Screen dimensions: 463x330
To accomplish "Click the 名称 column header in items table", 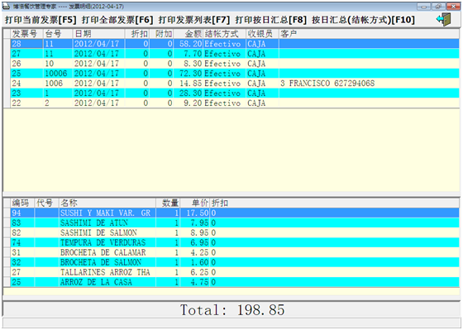I will click(107, 203).
